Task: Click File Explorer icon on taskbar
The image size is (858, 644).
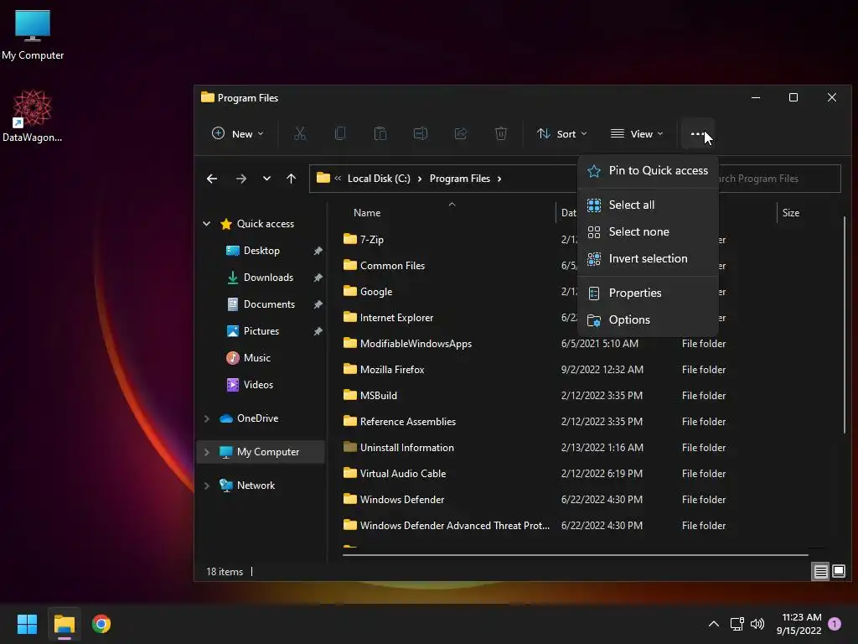Action: point(64,624)
